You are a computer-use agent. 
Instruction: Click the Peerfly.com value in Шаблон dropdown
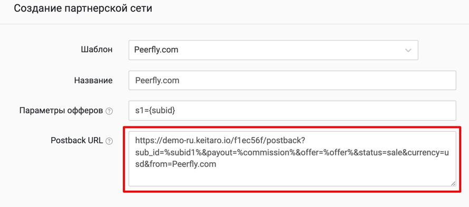pos(156,50)
